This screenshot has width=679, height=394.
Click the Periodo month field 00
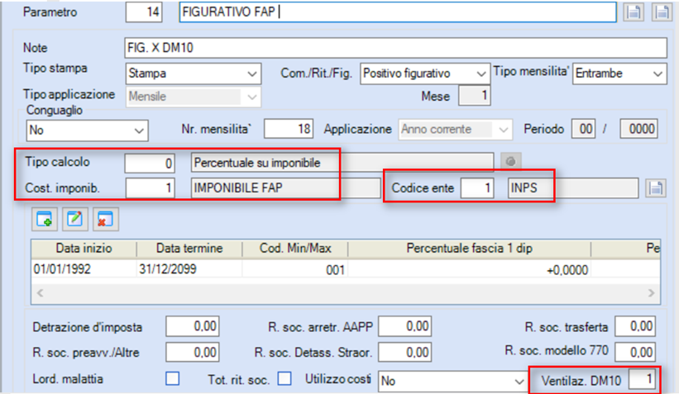point(583,129)
